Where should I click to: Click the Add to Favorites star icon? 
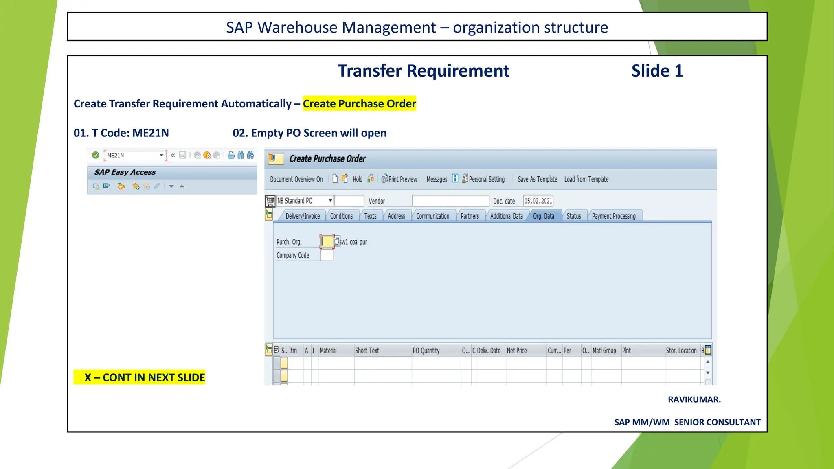coord(136,186)
